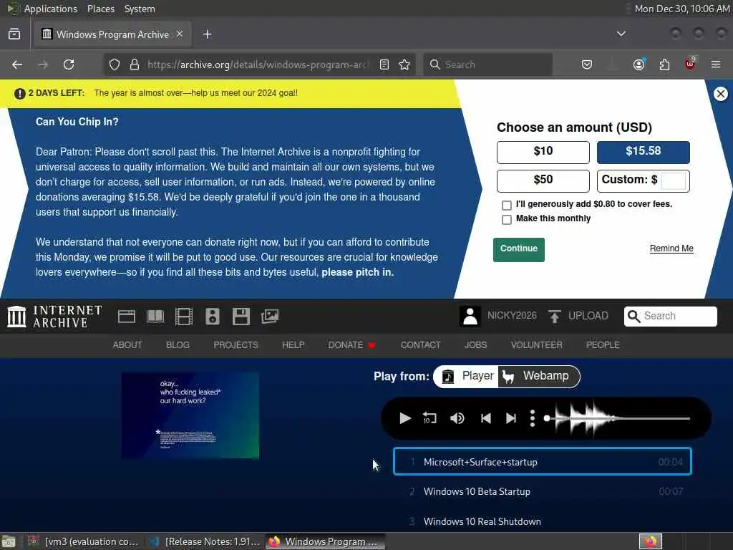
Task: Click the Firefox toolbar Search field
Action: (487, 64)
